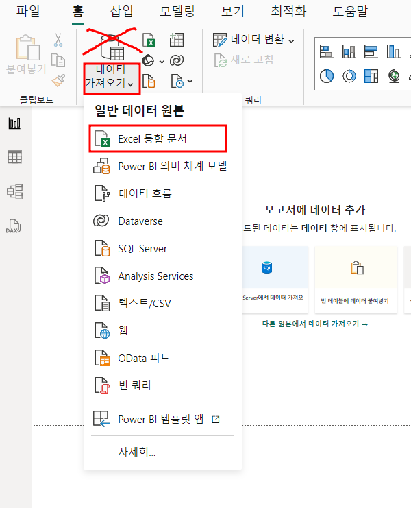Open the table view in sidebar
Image resolution: width=411 pixels, height=508 pixels.
click(x=14, y=157)
